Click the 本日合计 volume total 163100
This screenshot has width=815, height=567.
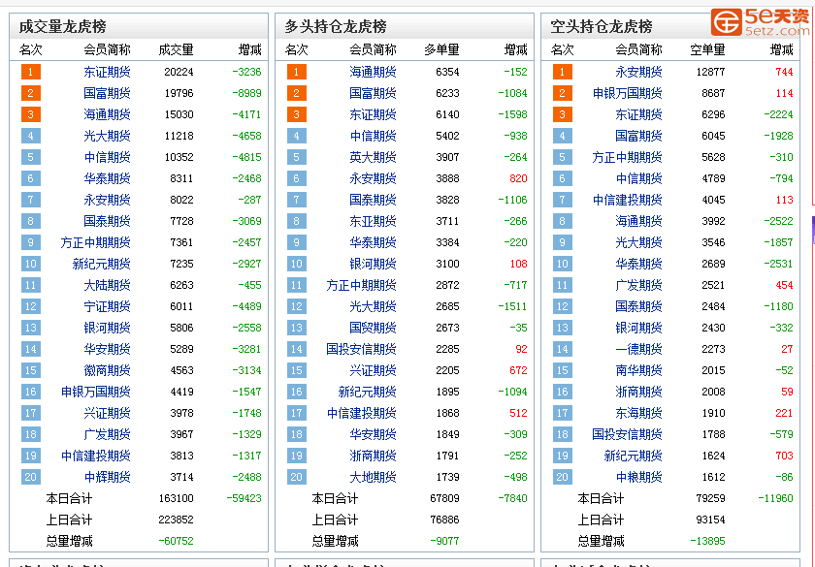[176, 498]
